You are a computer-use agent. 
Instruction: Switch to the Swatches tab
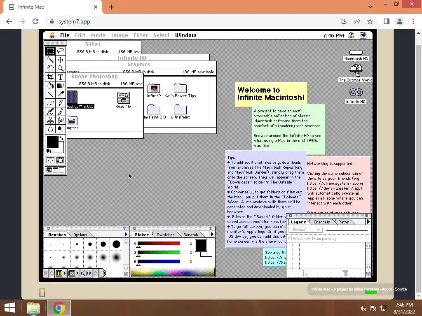(166, 235)
